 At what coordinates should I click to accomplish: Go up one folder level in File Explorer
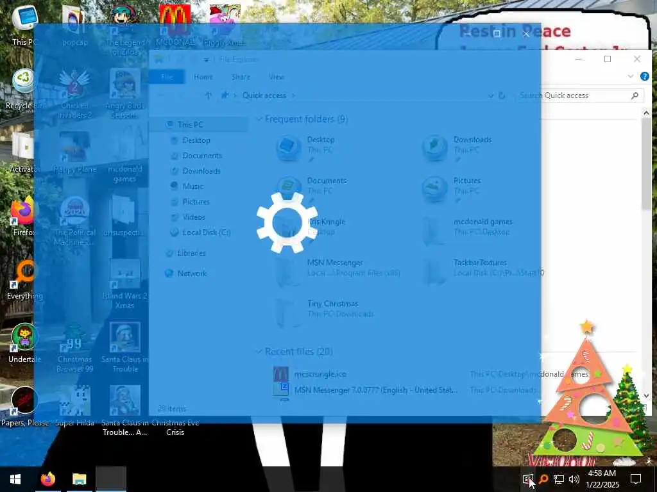click(209, 95)
